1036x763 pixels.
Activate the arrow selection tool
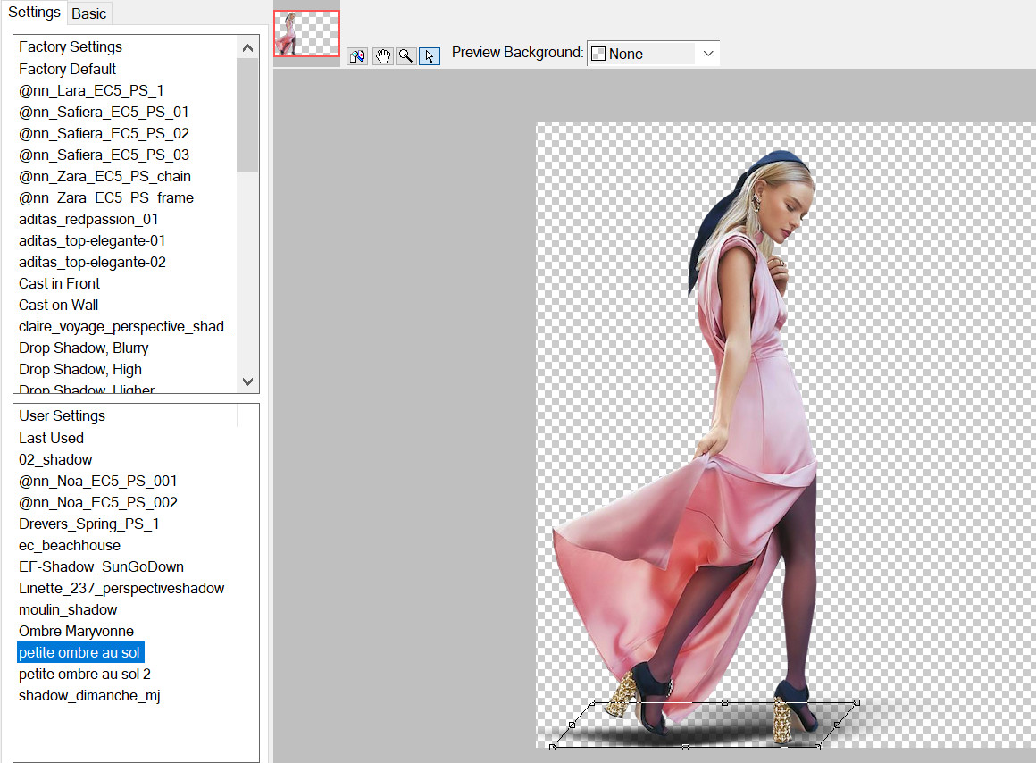click(x=430, y=56)
